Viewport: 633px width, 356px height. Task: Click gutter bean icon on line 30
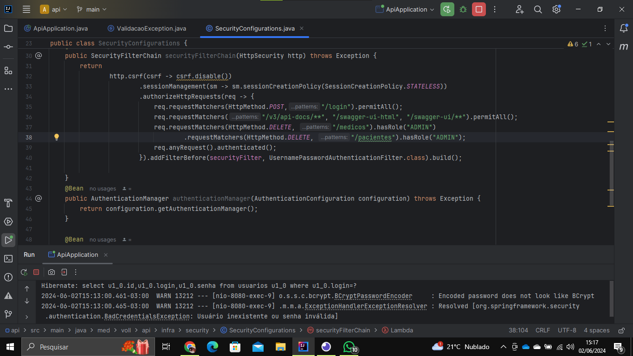pos(39,56)
